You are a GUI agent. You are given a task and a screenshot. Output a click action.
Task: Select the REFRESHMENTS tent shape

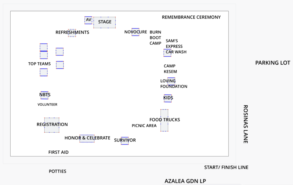(72, 33)
